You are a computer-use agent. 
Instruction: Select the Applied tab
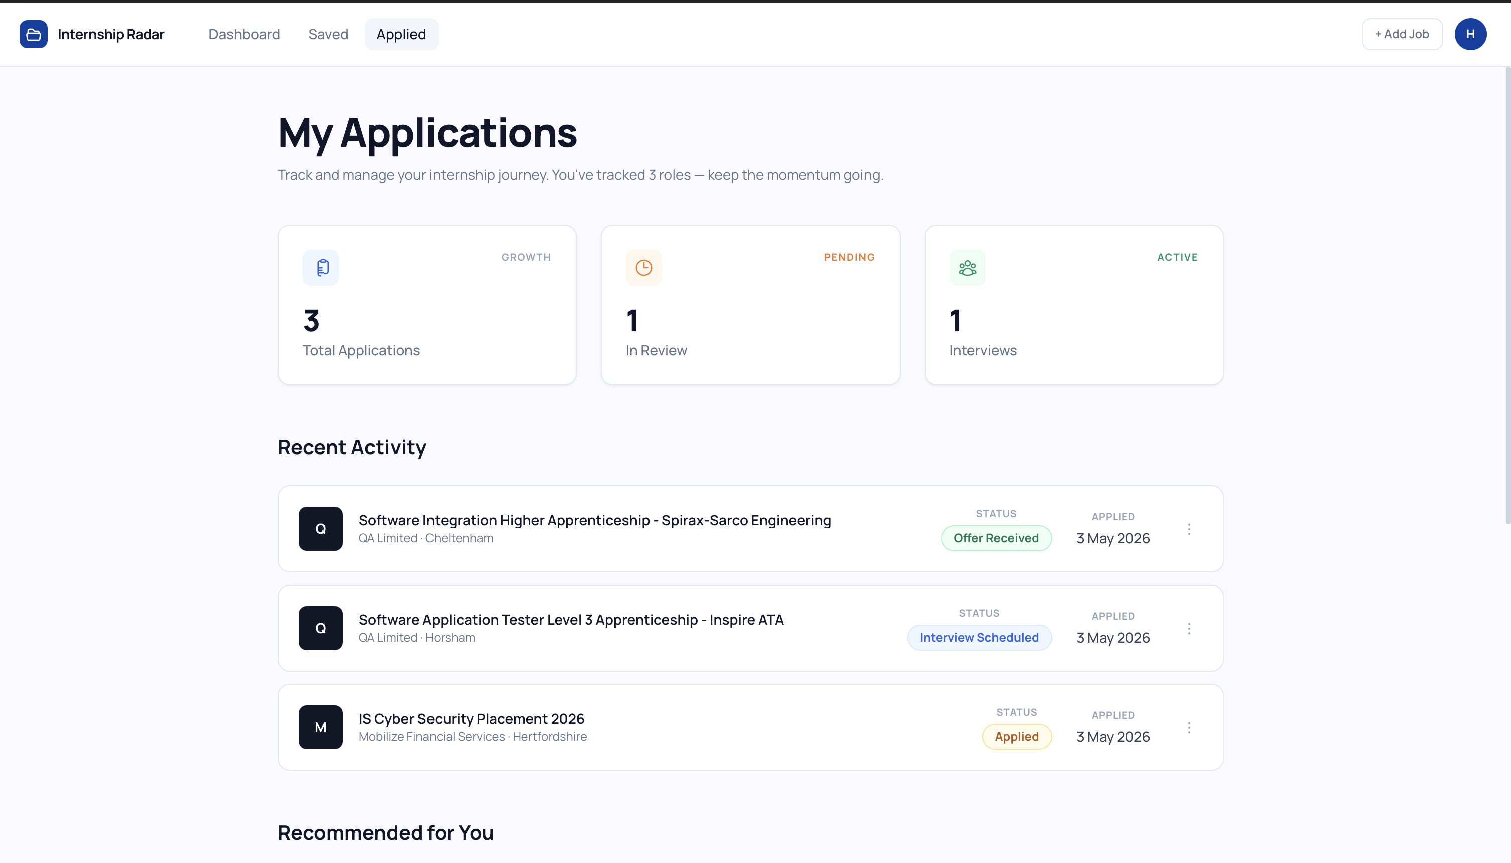[401, 34]
